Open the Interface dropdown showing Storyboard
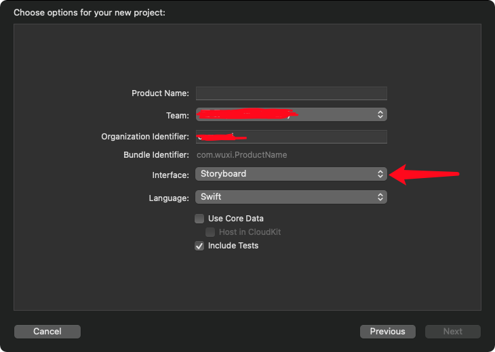Screen dimensions: 495x352 click(291, 174)
